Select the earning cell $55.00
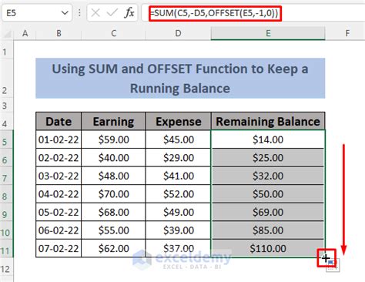The width and height of the screenshot is (365, 282). click(113, 230)
